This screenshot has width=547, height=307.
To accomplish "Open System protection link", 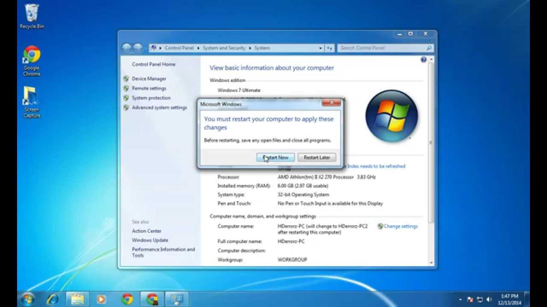I will tap(151, 98).
